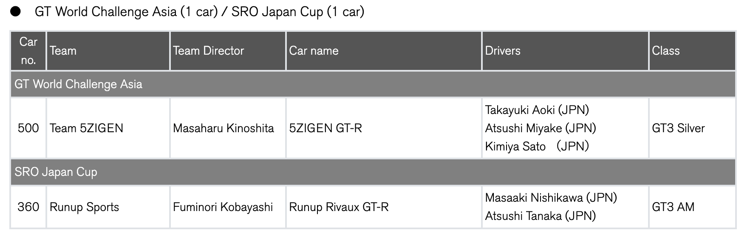
Task: Click driver "Atsushi Miyake (JPN)"
Action: pos(540,128)
